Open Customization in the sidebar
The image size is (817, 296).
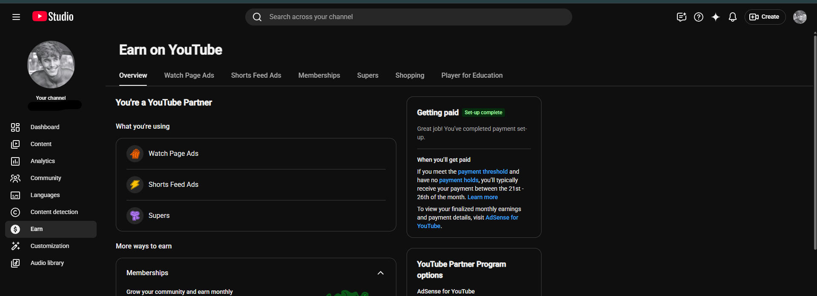[x=51, y=246]
